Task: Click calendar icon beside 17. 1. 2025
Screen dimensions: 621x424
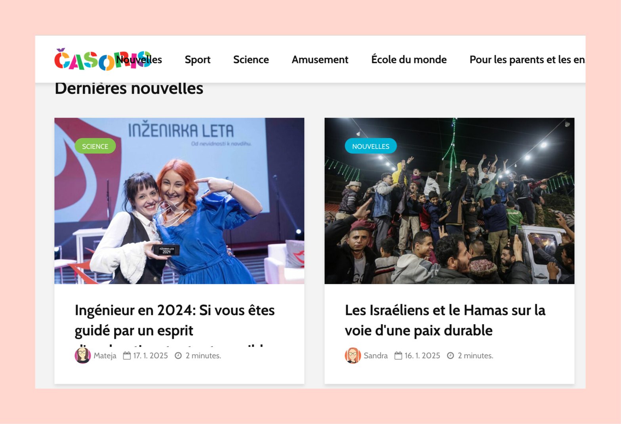Action: coord(127,356)
